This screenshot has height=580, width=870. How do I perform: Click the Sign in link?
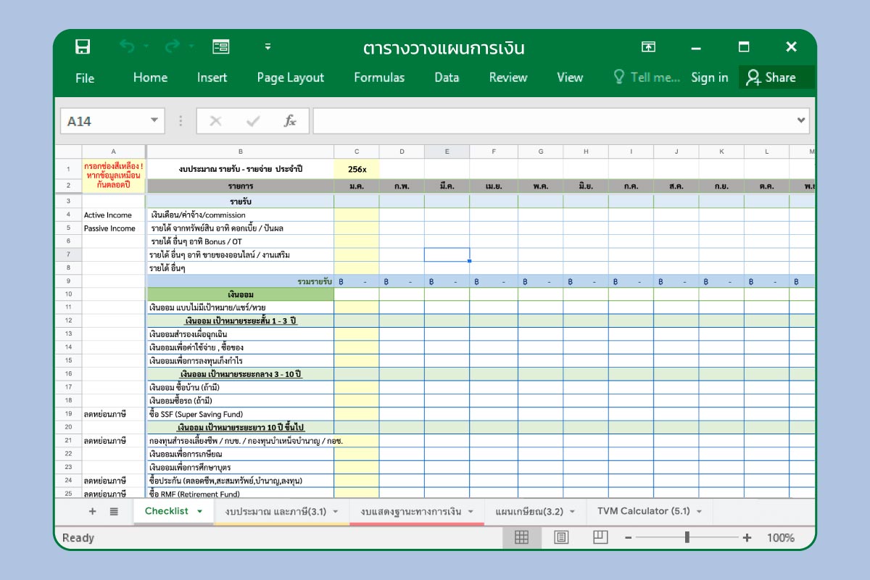coord(709,78)
